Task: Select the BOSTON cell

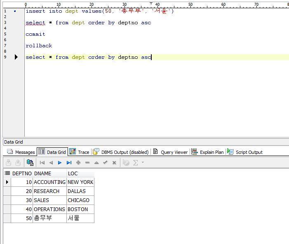Action: click(80, 209)
